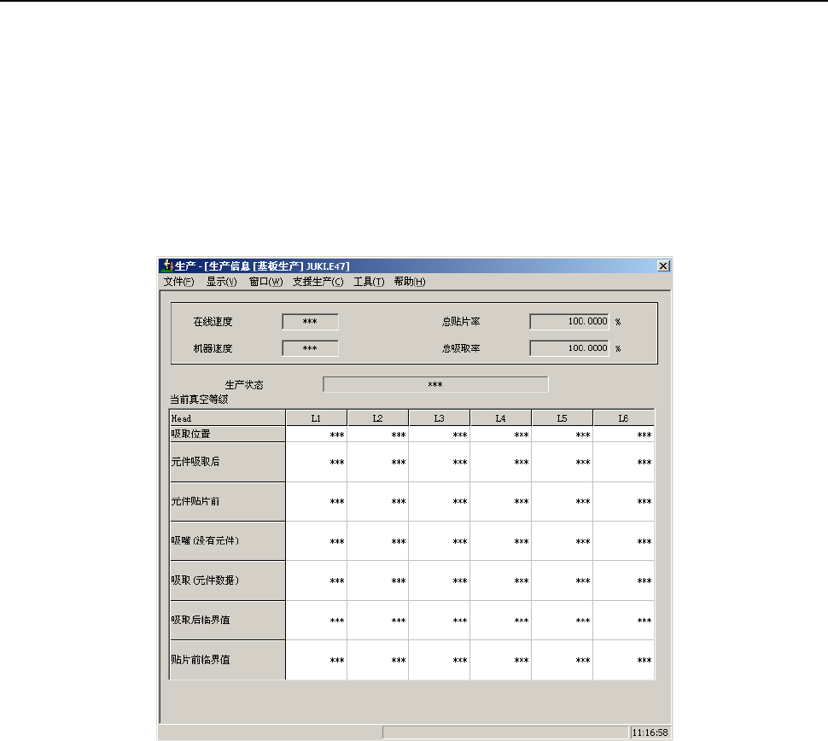This screenshot has width=828, height=741.
Task: Click the 在线速度 value field
Action: pos(310,322)
